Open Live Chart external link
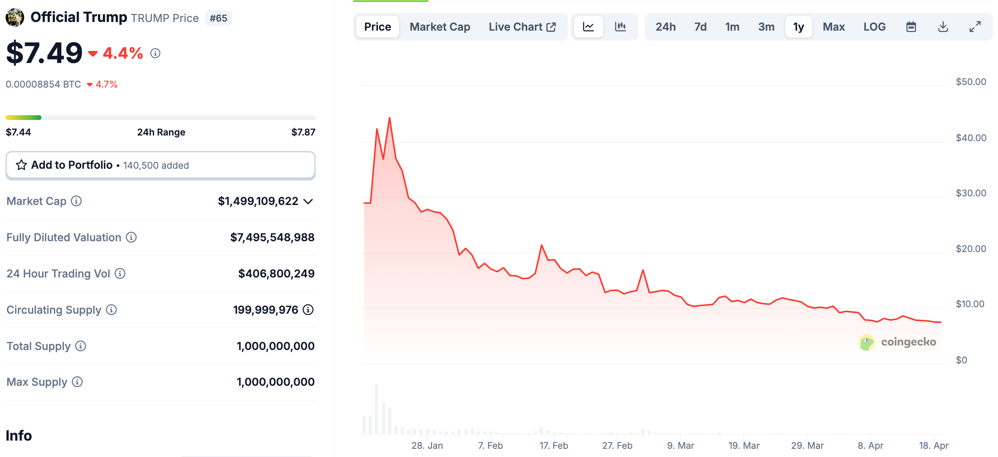 522,27
